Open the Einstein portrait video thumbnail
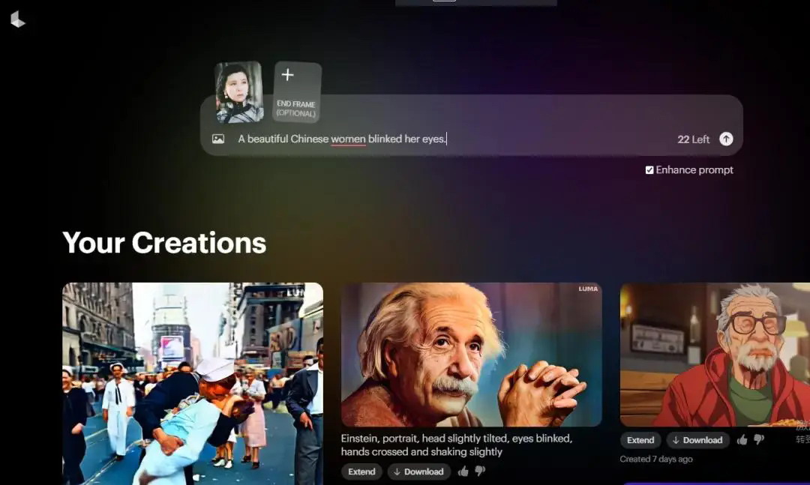This screenshot has height=485, width=810. [x=471, y=354]
